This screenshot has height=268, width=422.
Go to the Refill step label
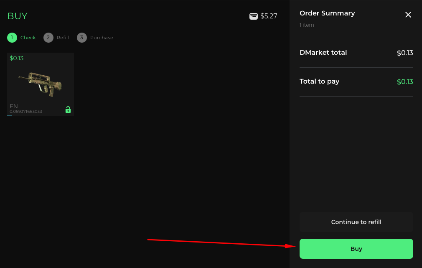(x=63, y=38)
